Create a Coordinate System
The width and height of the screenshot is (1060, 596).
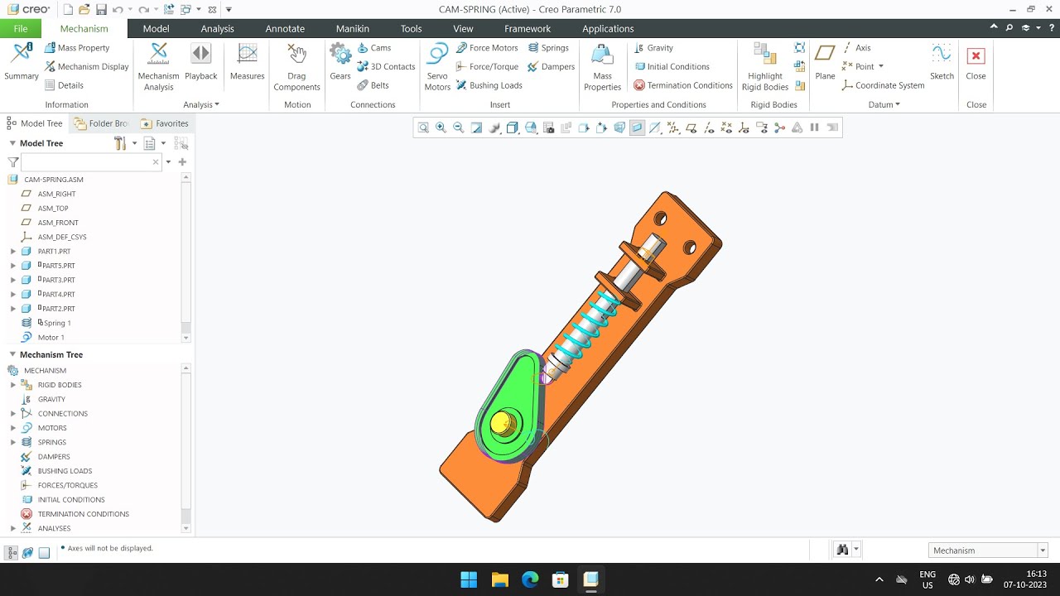coord(883,85)
